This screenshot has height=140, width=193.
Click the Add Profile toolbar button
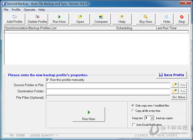tap(14, 19)
